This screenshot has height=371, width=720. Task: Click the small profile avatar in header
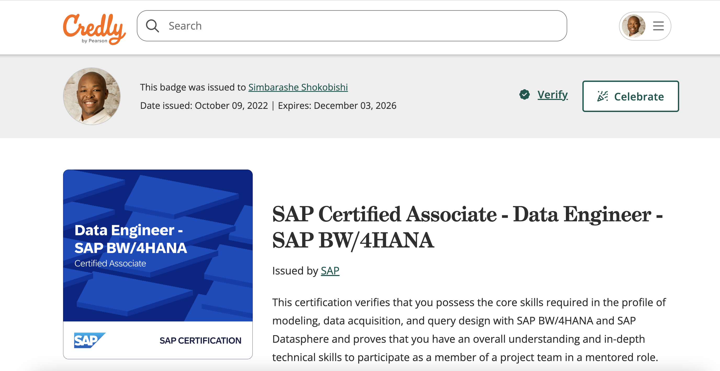click(x=633, y=26)
